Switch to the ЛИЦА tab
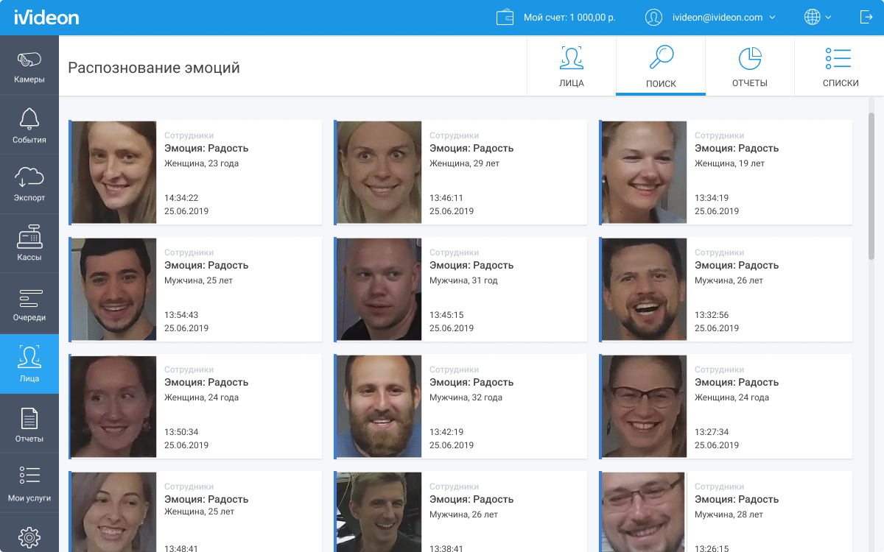 click(x=572, y=66)
